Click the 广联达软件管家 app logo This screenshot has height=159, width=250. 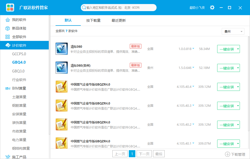pos(10,8)
